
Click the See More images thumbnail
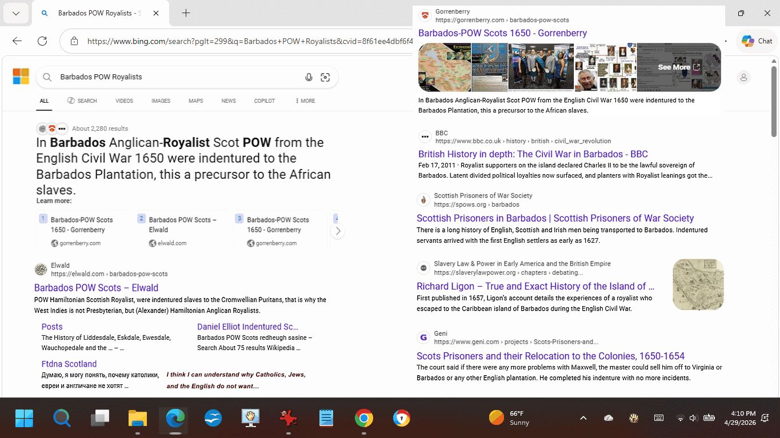[x=678, y=67]
